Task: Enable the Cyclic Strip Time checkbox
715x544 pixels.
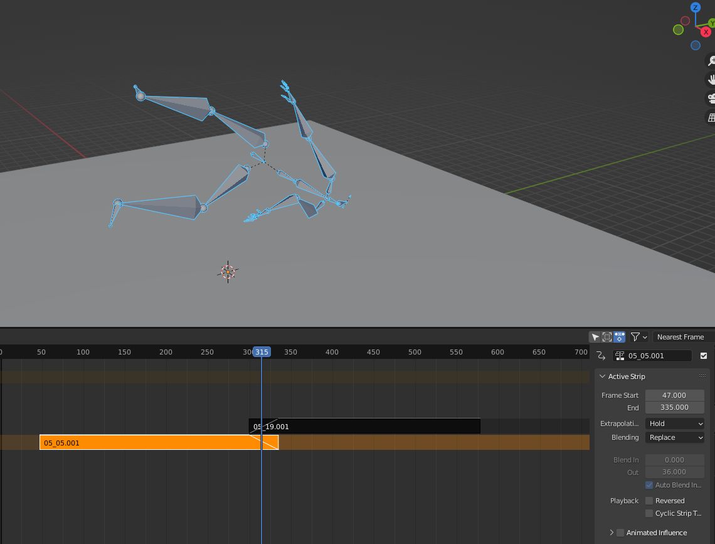Action: click(x=649, y=513)
